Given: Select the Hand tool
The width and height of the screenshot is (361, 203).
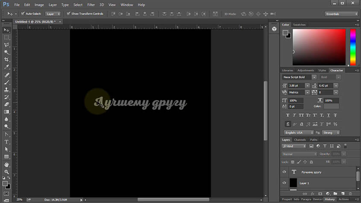Looking at the screenshot, I should coord(6,165).
